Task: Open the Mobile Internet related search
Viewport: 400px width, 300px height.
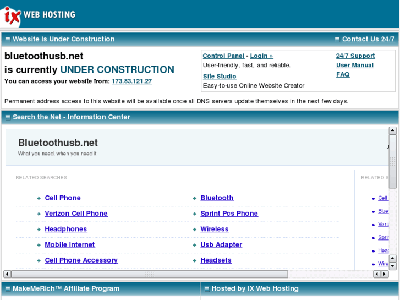Action: pos(70,244)
